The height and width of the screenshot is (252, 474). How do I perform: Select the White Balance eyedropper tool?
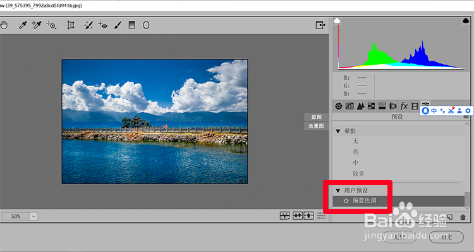23,25
